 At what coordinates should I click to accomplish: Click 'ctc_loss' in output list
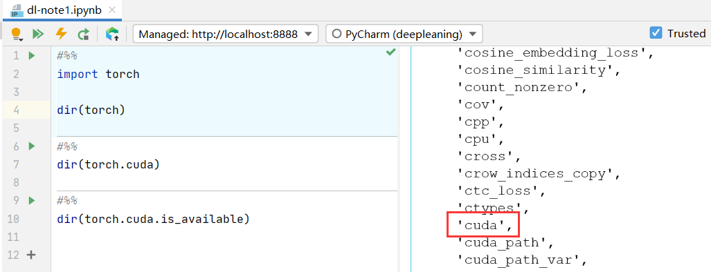click(x=501, y=191)
